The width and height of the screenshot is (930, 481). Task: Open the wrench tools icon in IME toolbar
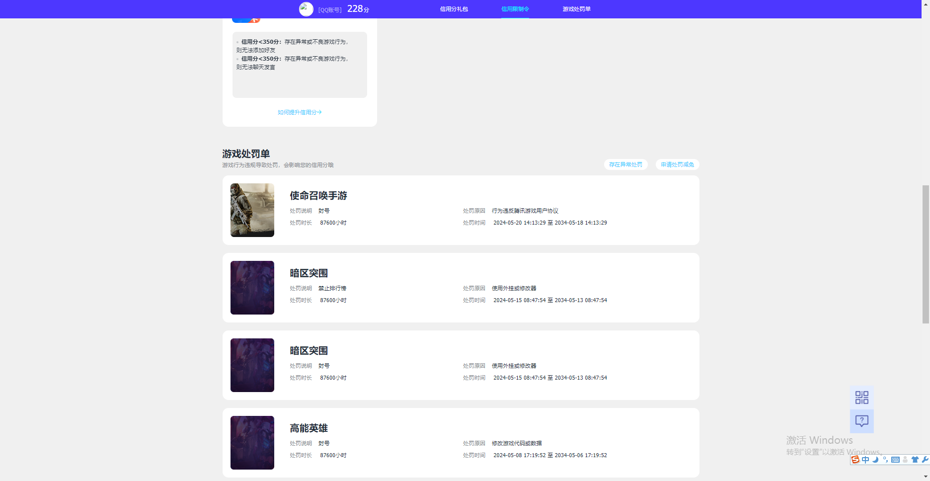click(925, 460)
